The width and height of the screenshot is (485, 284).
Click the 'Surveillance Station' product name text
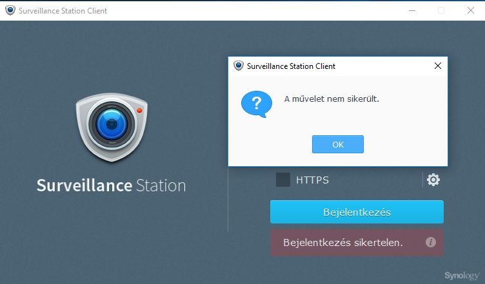[112, 185]
